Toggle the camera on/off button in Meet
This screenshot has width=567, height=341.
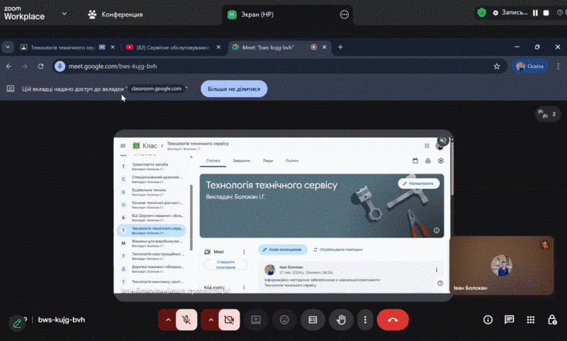click(x=229, y=320)
